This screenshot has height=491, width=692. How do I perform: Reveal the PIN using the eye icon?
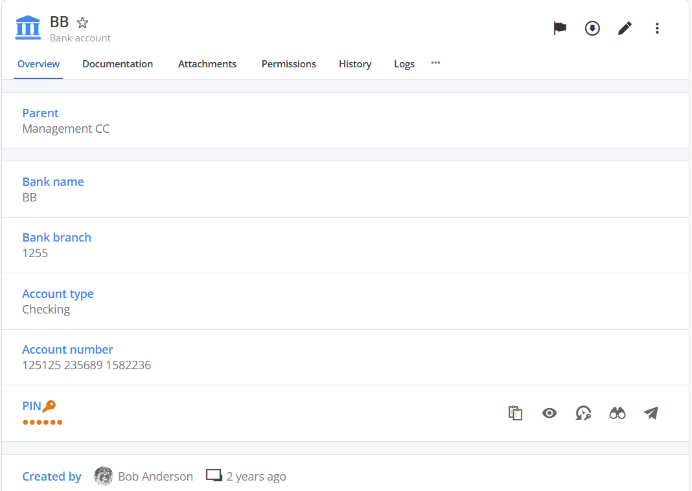(x=549, y=413)
